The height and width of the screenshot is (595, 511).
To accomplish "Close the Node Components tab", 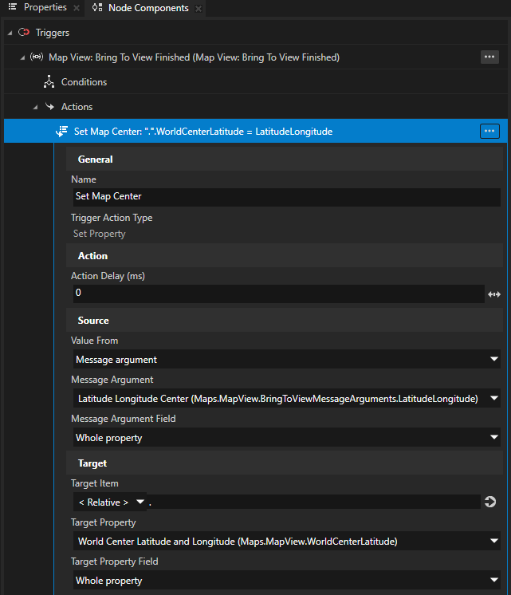I will click(x=199, y=9).
